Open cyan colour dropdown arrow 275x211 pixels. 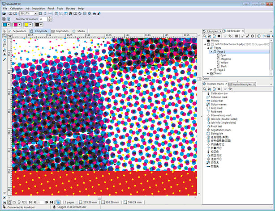(9, 25)
